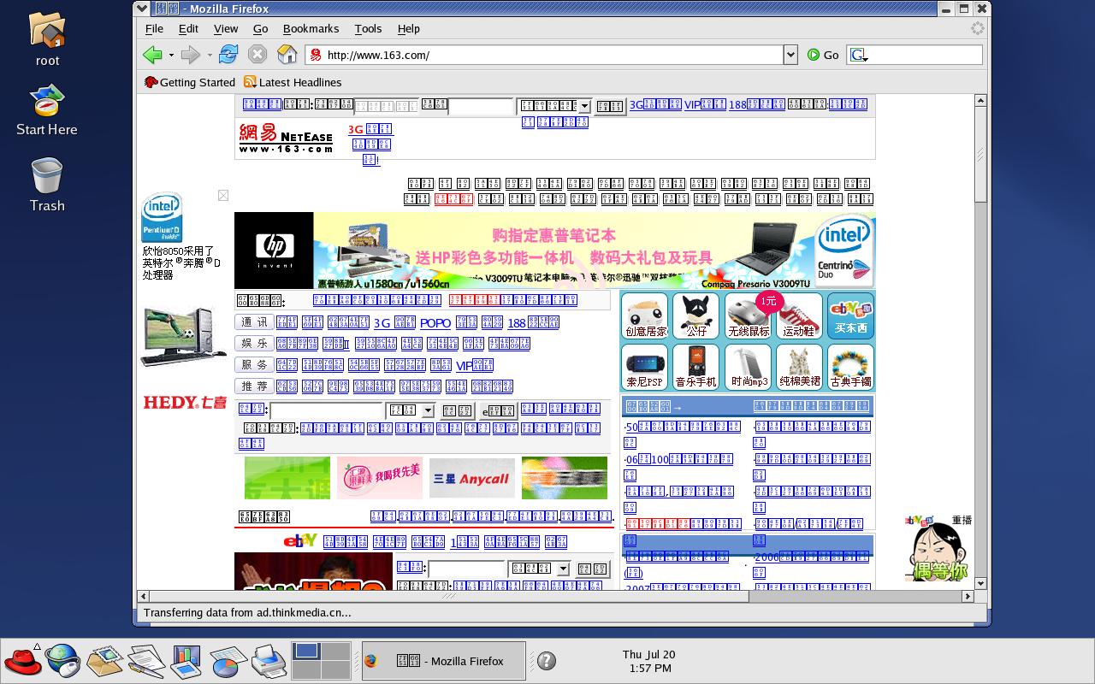Click the 通讯 category button
This screenshot has width=1095, height=684.
click(x=254, y=321)
